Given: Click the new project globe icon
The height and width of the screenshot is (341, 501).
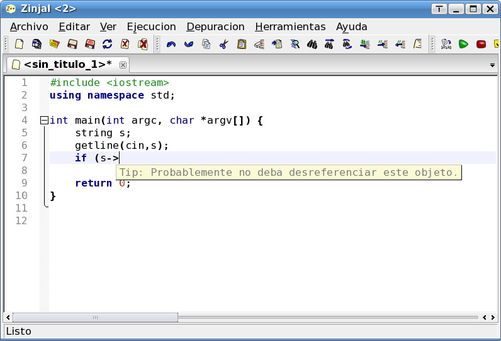Looking at the screenshot, I should pos(37,44).
